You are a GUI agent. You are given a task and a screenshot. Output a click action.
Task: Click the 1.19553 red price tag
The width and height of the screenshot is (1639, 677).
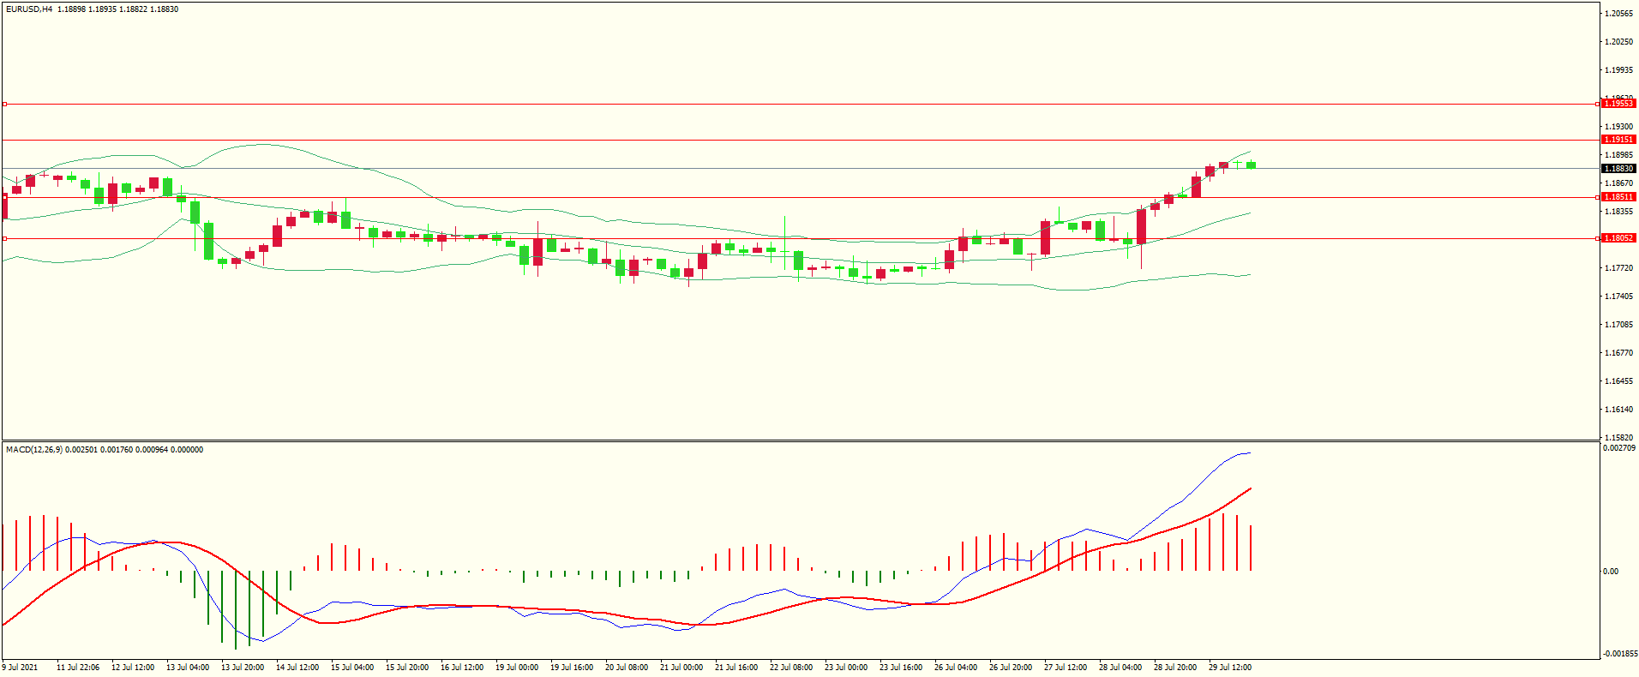click(x=1618, y=104)
